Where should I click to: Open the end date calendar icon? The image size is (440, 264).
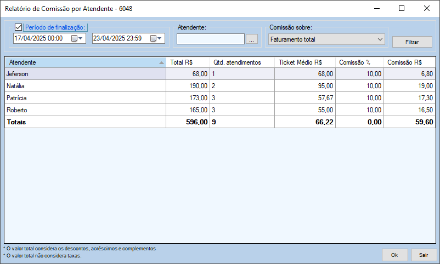(x=153, y=38)
